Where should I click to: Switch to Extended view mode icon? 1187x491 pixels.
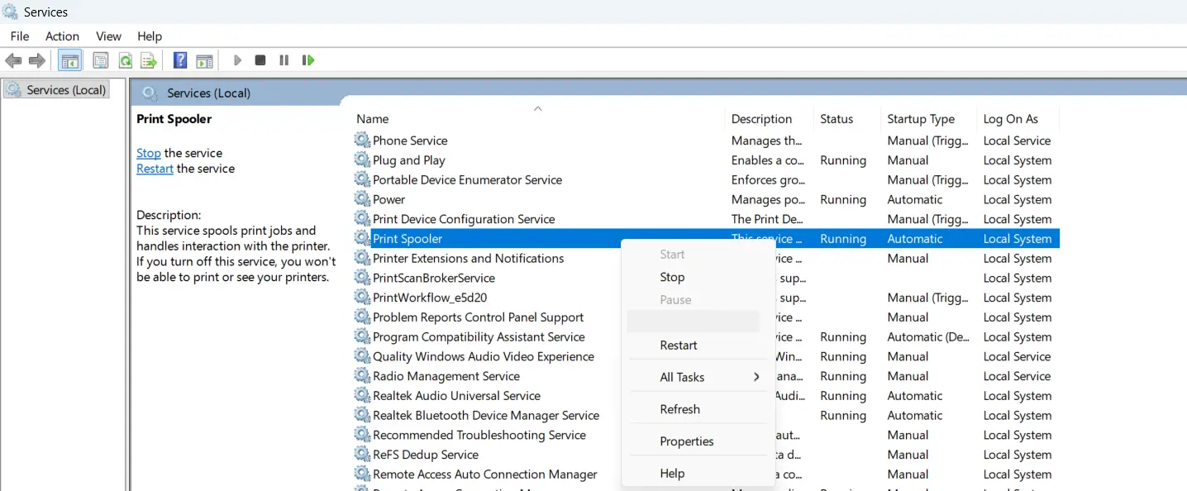point(203,60)
